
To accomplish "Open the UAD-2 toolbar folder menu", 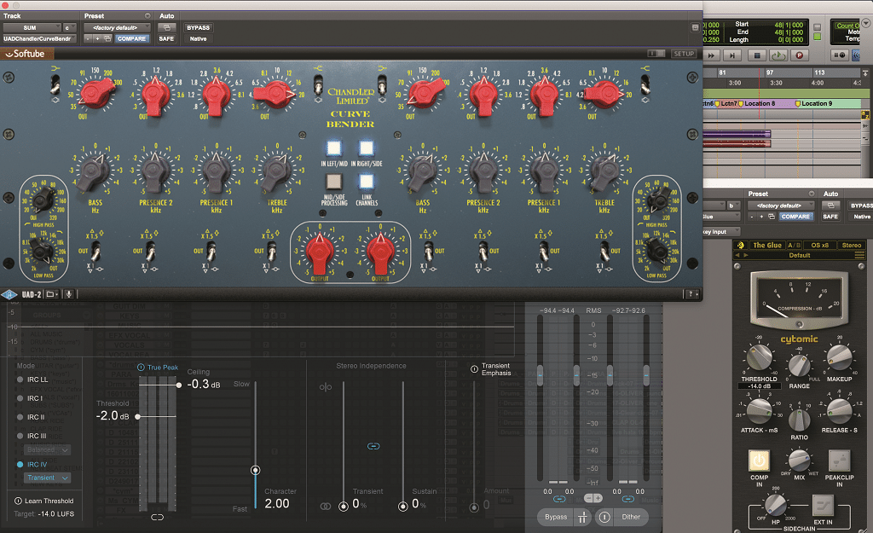I will (51, 294).
